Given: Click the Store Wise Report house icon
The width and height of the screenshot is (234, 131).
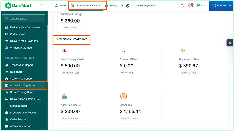Looking at the screenshot, I should tap(7, 79).
